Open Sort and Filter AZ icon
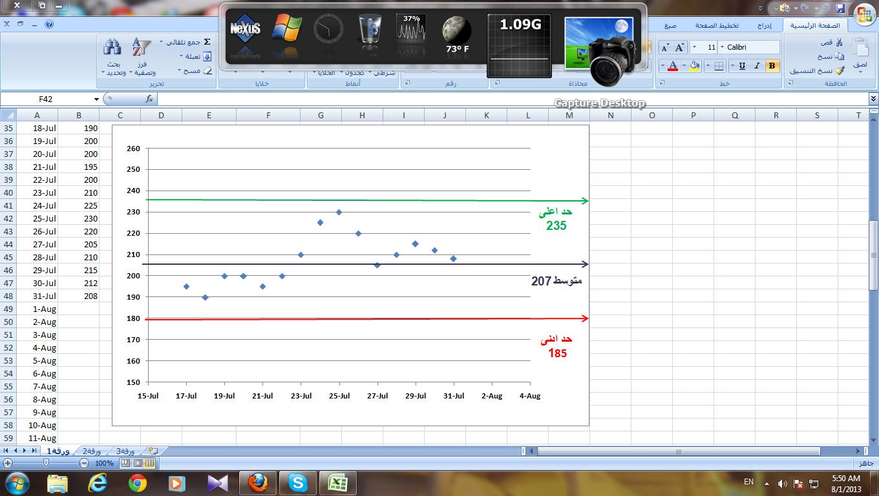Viewport: 879px width, 496px height. [x=141, y=47]
